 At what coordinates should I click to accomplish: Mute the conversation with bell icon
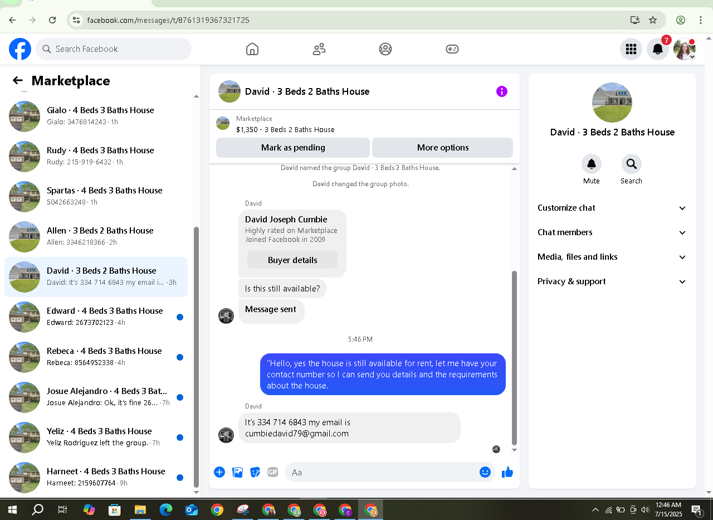[x=592, y=164]
